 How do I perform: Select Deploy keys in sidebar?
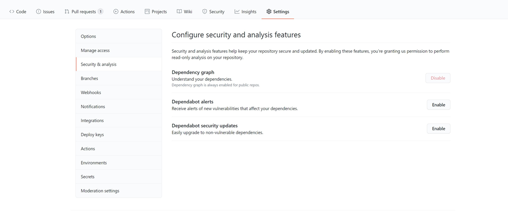tap(92, 135)
